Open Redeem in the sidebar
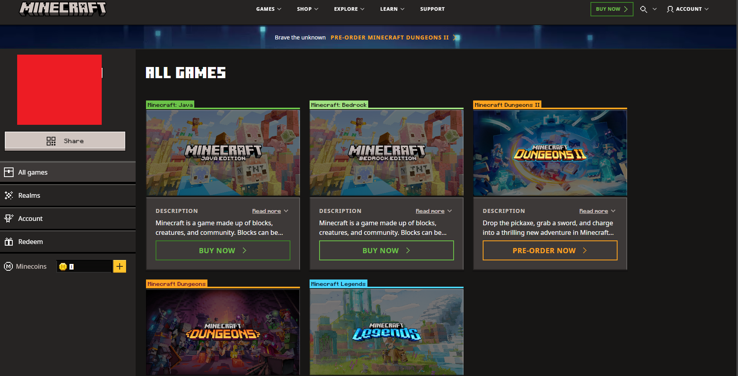The height and width of the screenshot is (376, 738). (68, 242)
